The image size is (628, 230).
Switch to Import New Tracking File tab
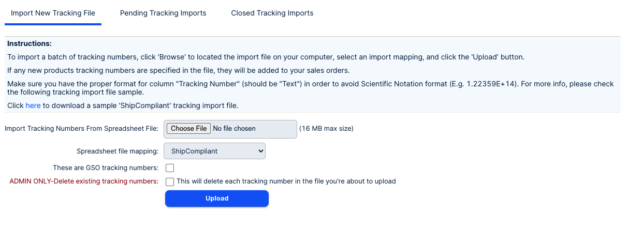coord(53,13)
